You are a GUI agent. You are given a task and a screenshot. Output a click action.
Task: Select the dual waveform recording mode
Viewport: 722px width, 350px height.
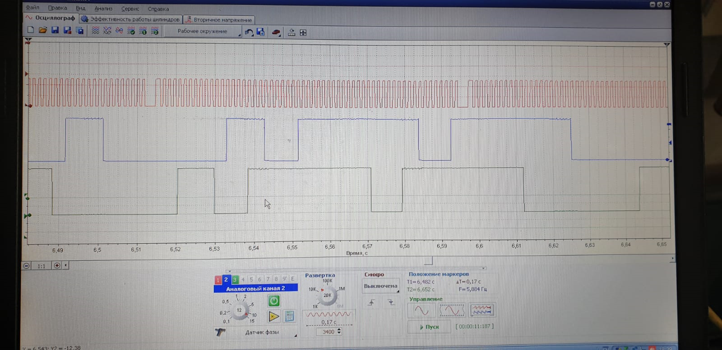[x=482, y=310]
